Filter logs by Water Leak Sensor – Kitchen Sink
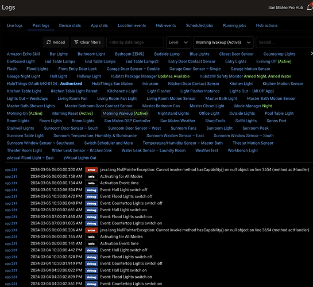 tap(82, 150)
